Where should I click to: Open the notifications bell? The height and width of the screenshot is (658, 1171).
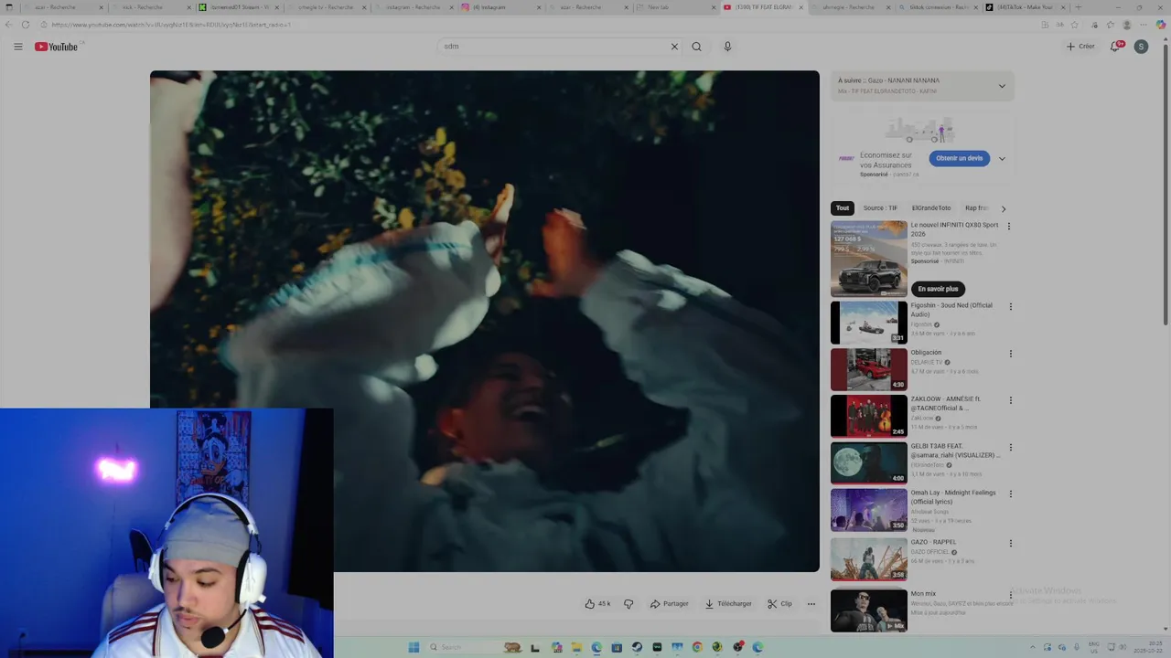[1115, 47]
